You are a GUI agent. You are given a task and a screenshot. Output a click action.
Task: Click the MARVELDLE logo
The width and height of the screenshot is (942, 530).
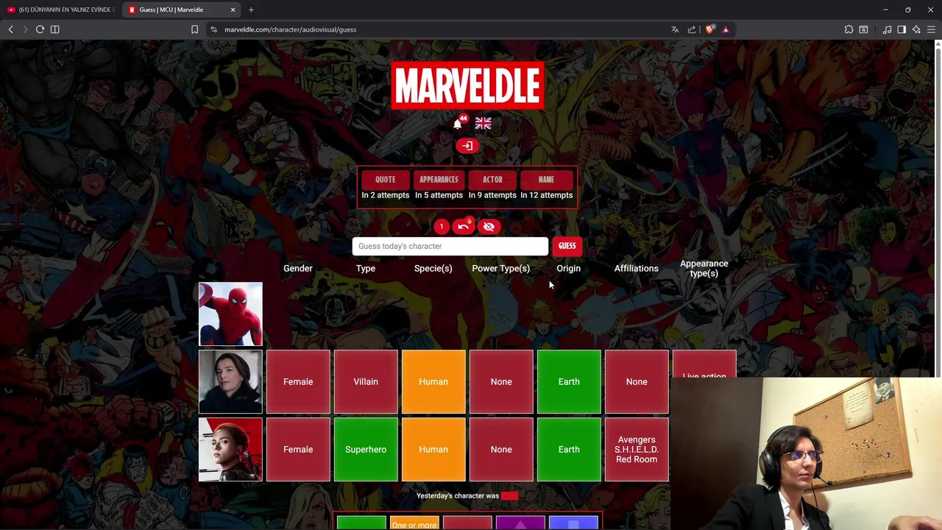467,85
